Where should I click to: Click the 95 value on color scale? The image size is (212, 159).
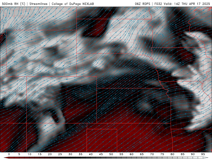tap(203, 154)
